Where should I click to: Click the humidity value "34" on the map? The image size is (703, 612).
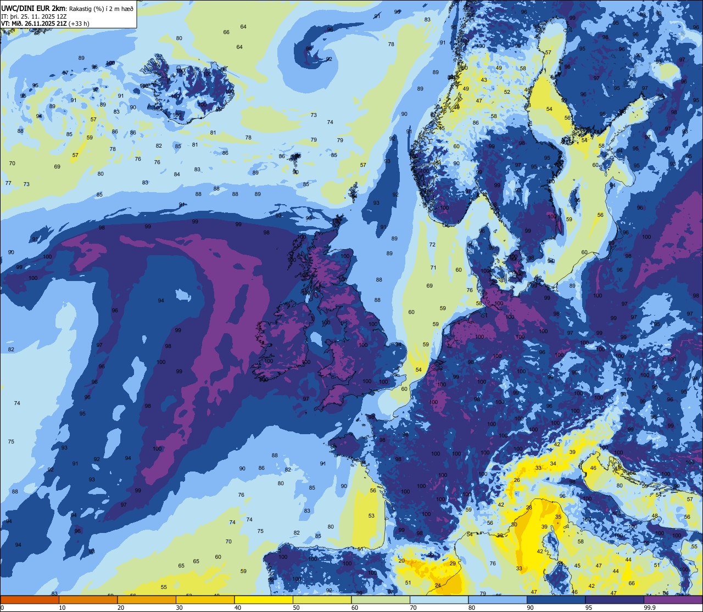(x=553, y=464)
